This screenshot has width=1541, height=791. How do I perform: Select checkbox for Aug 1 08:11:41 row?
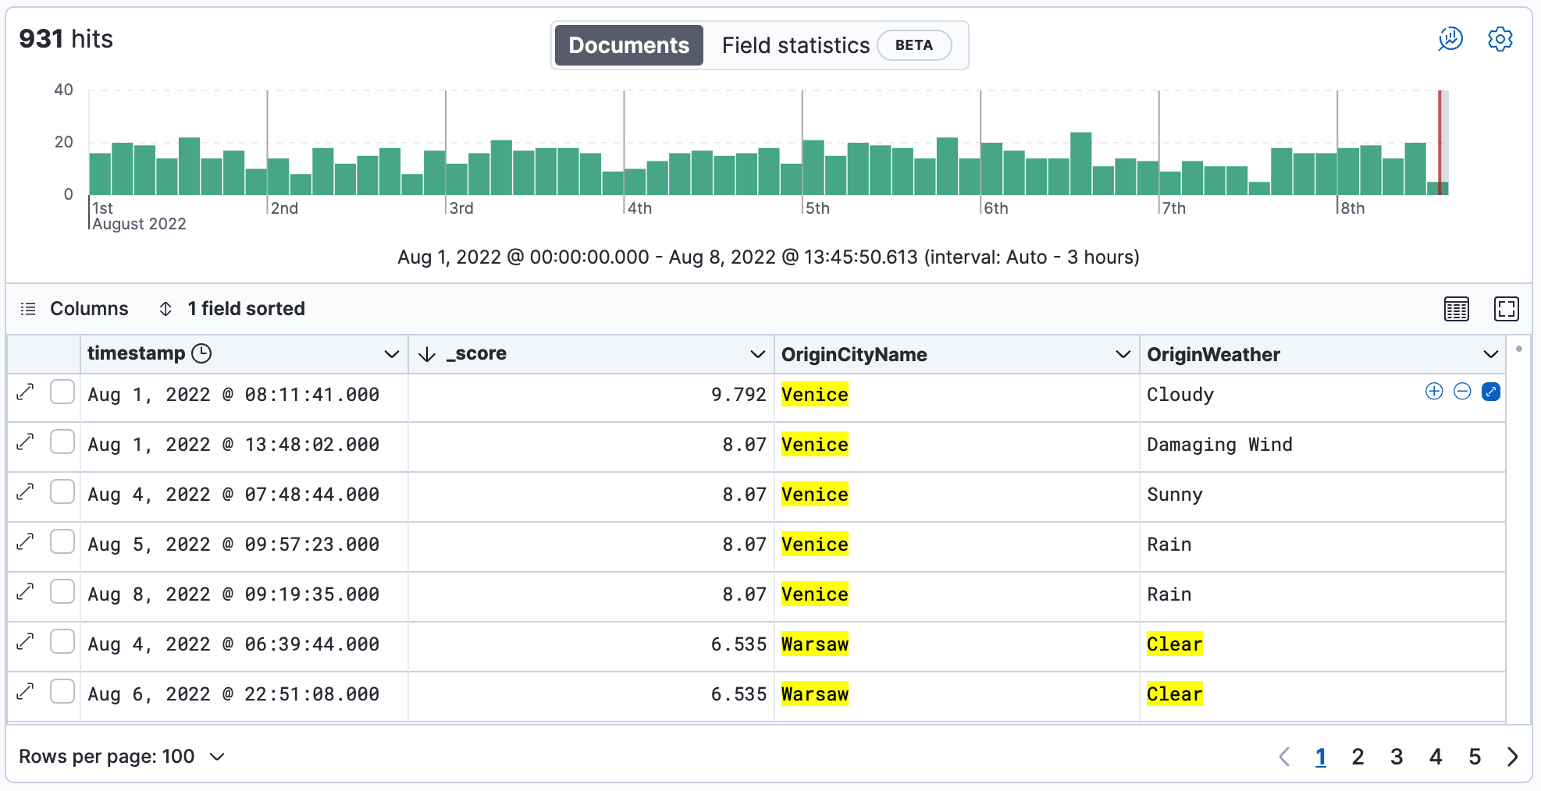tap(62, 392)
